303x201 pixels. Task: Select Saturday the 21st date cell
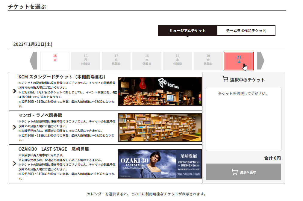(x=239, y=61)
